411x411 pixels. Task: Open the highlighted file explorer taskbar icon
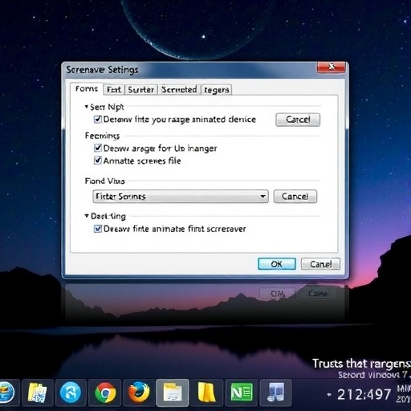[x=173, y=393]
